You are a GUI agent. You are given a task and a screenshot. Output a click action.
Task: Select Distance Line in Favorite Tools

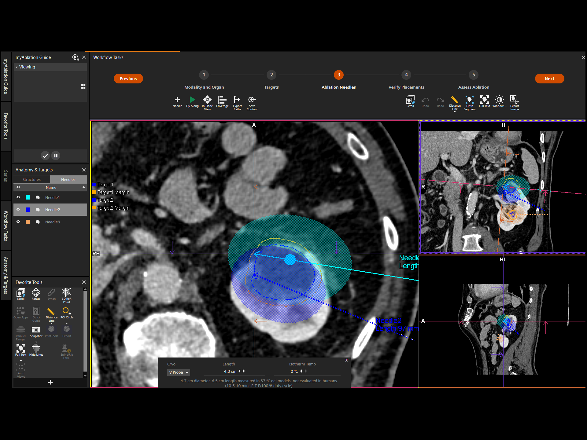tap(51, 315)
